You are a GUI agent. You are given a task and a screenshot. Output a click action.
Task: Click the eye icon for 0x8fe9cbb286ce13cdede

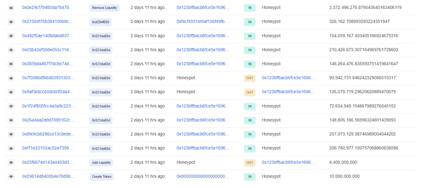click(x=11, y=134)
